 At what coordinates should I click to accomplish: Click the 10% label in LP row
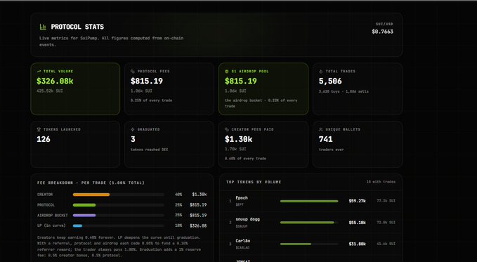point(178,225)
